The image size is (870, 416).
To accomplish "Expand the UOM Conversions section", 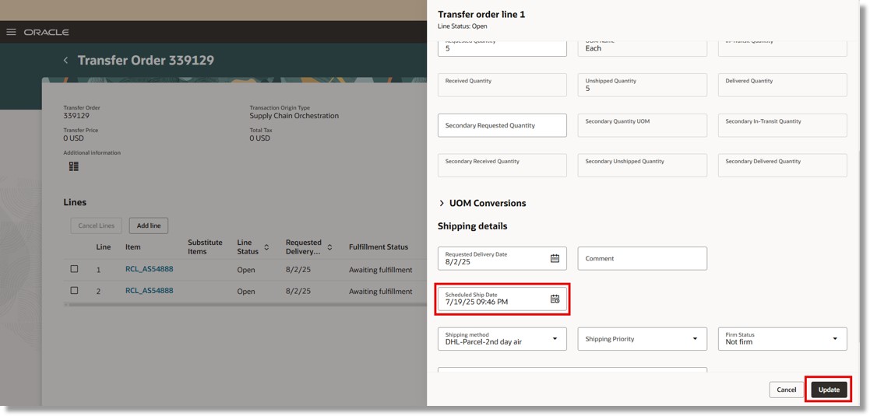I will point(442,203).
